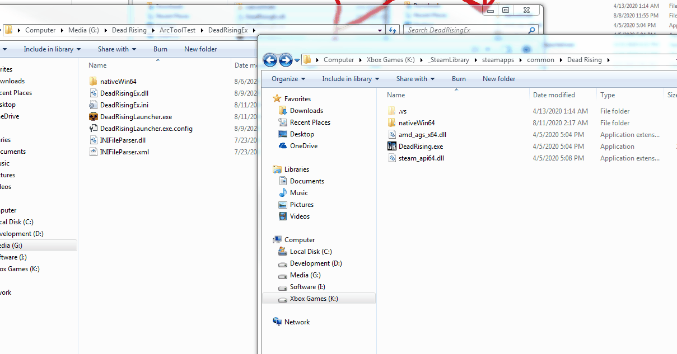
Task: Select Computer in front window navigation pane
Action: 299,240
